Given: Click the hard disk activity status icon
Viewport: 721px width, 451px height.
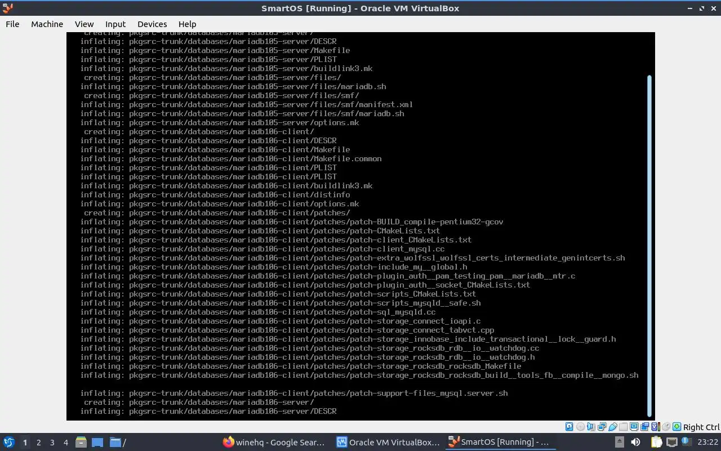Looking at the screenshot, I should click(x=569, y=427).
